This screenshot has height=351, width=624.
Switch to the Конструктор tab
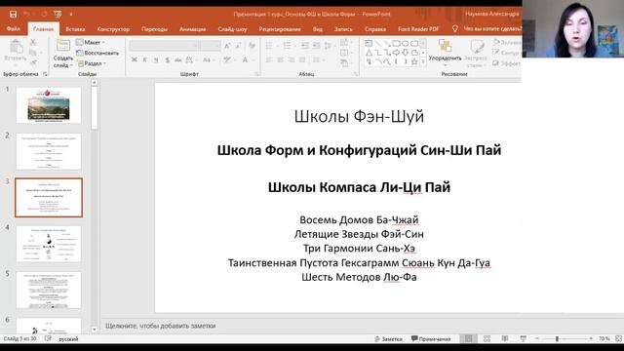point(113,29)
